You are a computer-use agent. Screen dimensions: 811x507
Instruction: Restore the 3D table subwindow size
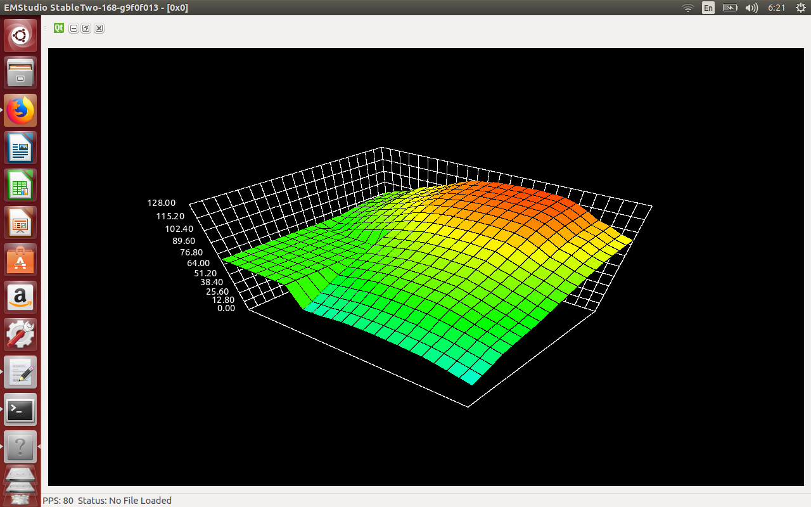[x=86, y=29]
